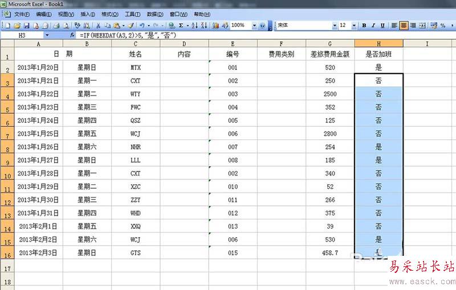
Task: Merge and center the selected cells
Action: pos(422,26)
